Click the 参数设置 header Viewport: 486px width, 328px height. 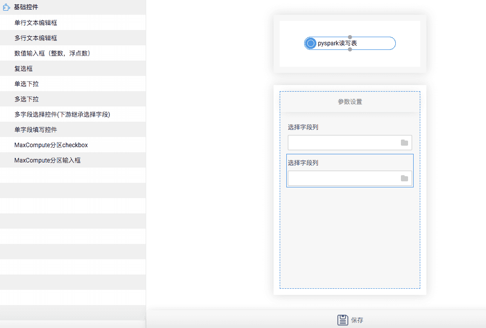[350, 102]
